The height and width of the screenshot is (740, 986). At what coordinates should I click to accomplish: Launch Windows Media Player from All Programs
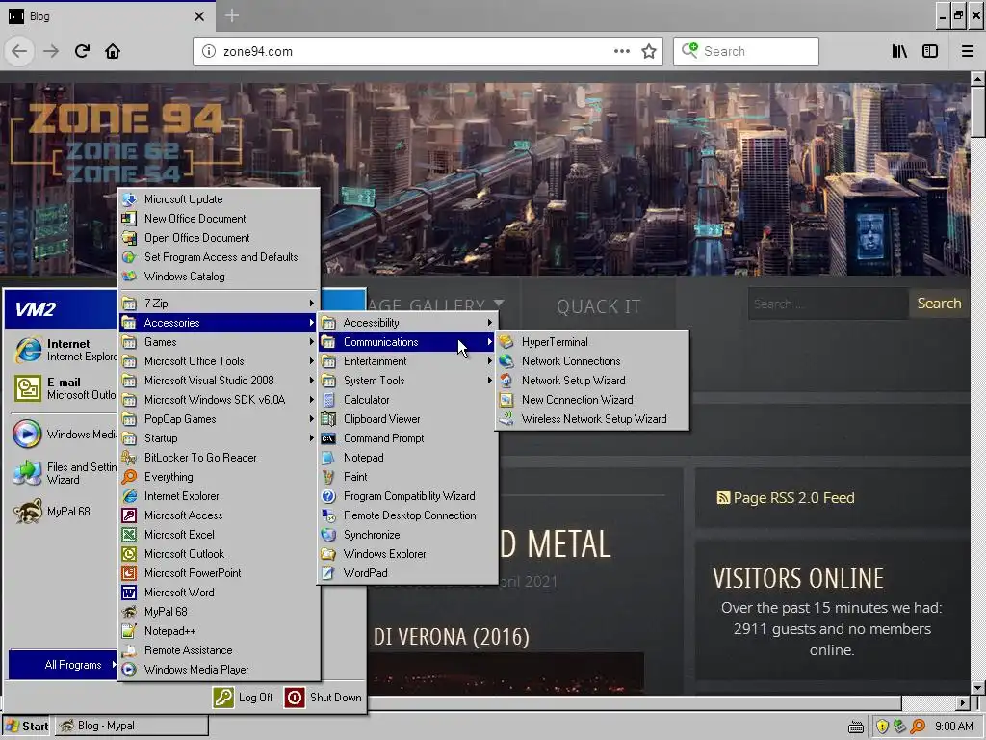pyautogui.click(x=219, y=670)
